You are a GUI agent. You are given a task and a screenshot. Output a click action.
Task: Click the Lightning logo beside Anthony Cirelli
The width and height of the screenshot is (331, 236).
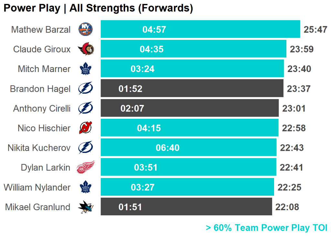tap(86, 108)
